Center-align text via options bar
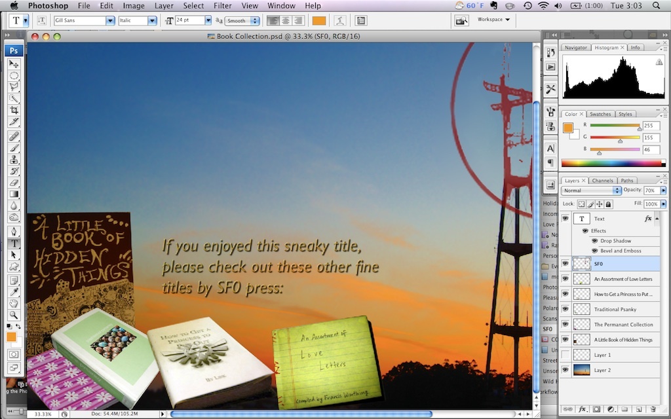 [286, 20]
